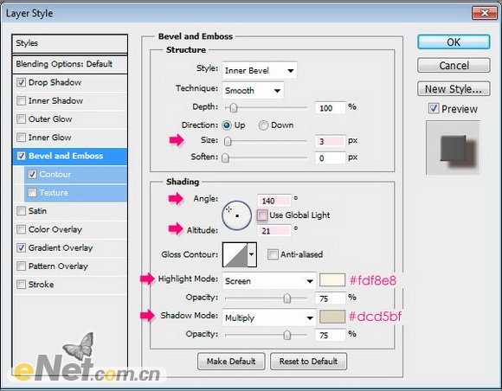Enable the Outer Glow checkbox
Image resolution: width=502 pixels, height=391 pixels.
click(21, 119)
